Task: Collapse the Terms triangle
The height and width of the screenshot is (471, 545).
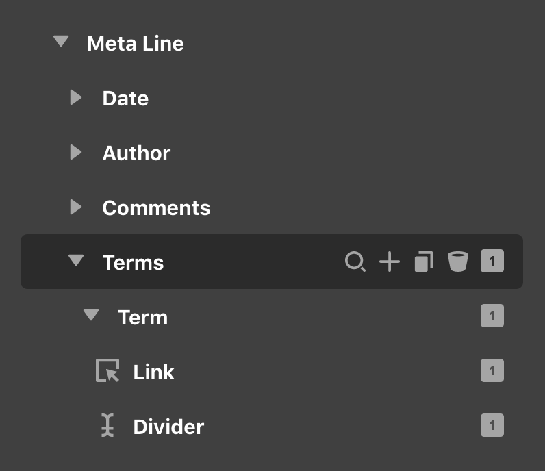Action: pos(76,260)
